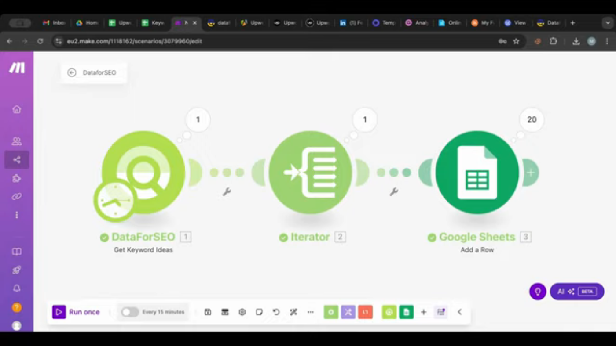Viewport: 616px width, 346px height.
Task: Open the DataForSEO output bubble showing 1
Action: 198,119
